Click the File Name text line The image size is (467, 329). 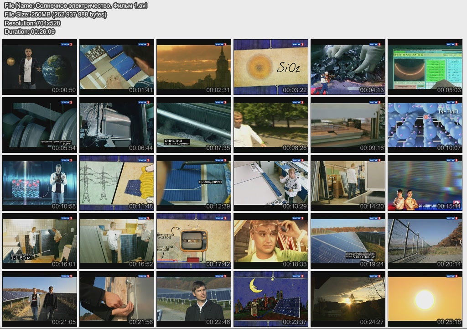click(x=76, y=5)
